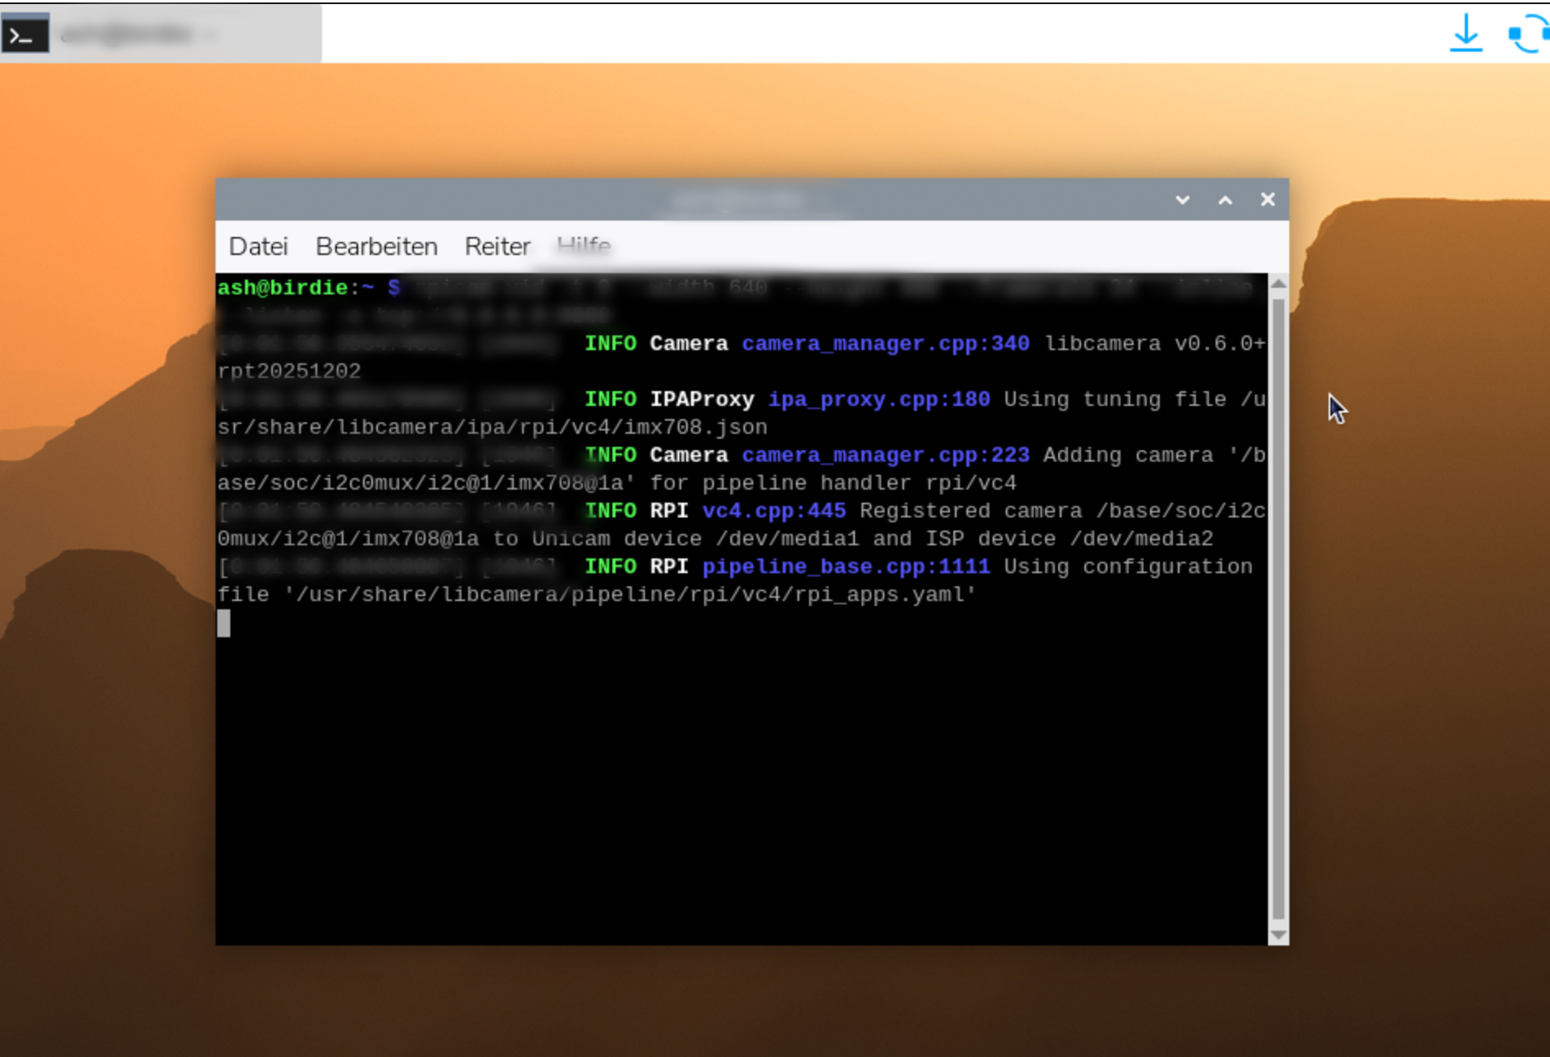
Task: Click the blinking cursor block in the terminal
Action: point(224,623)
